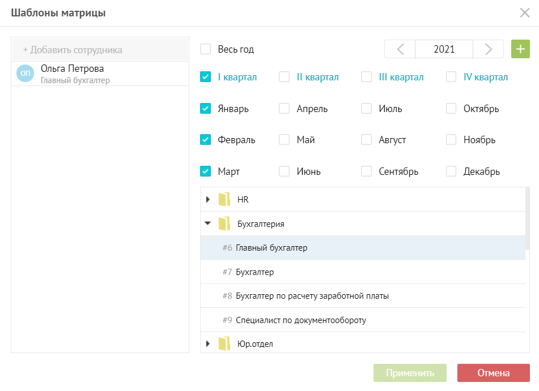539x391 pixels.
Task: Go to previous year with left arrow
Action: coord(400,49)
